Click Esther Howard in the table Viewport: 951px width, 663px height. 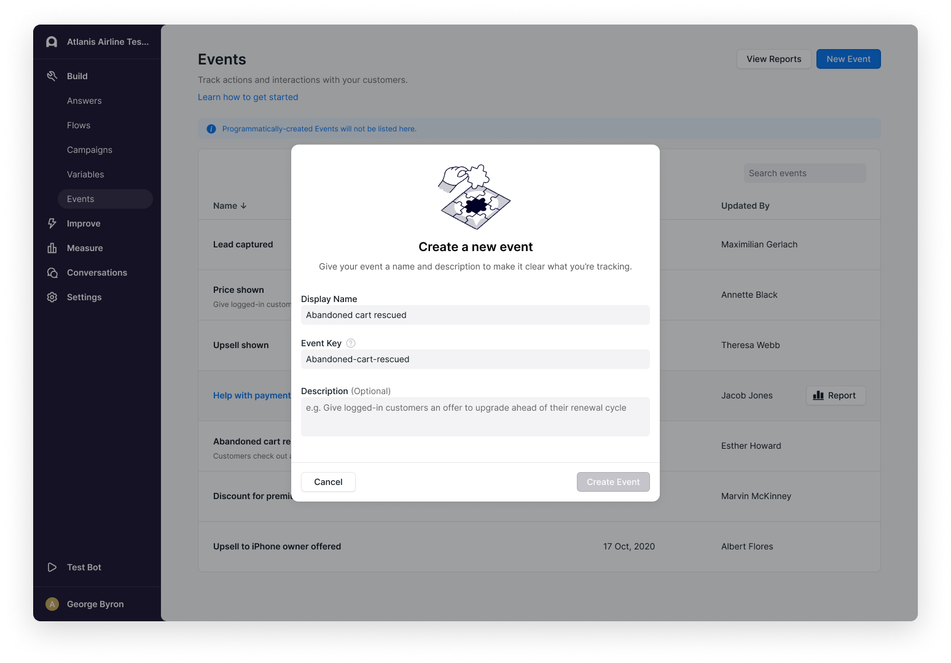coord(751,446)
